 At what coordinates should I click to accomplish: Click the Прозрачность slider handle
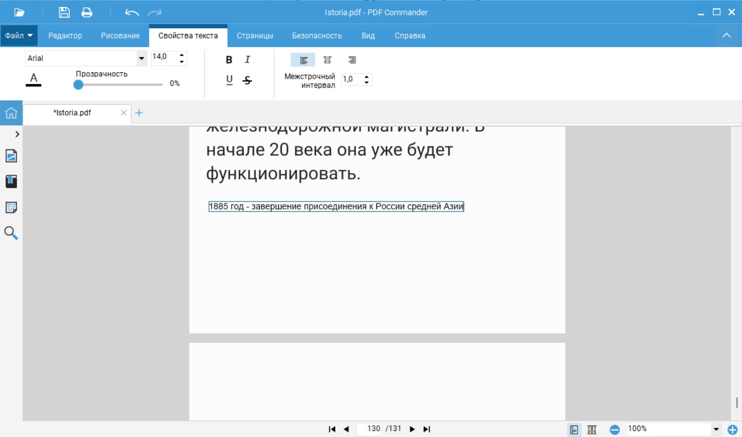click(78, 85)
